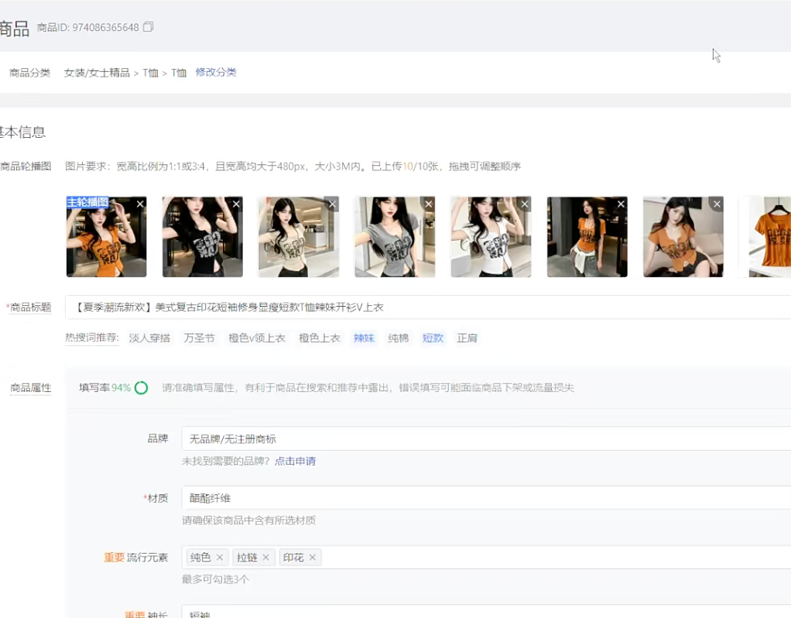Image resolution: width=791 pixels, height=618 pixels.
Task: Add hot search word 万圣节
Action: (x=199, y=338)
